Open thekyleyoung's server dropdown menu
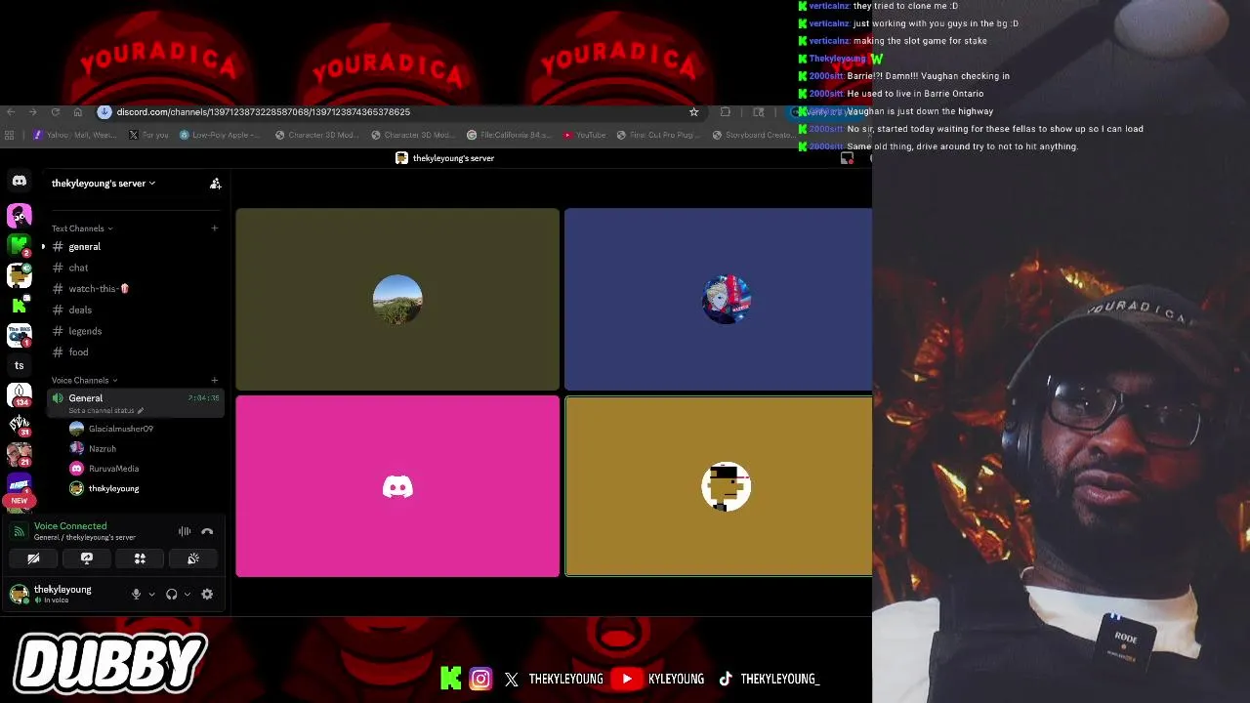Image resolution: width=1250 pixels, height=703 pixels. 104,184
